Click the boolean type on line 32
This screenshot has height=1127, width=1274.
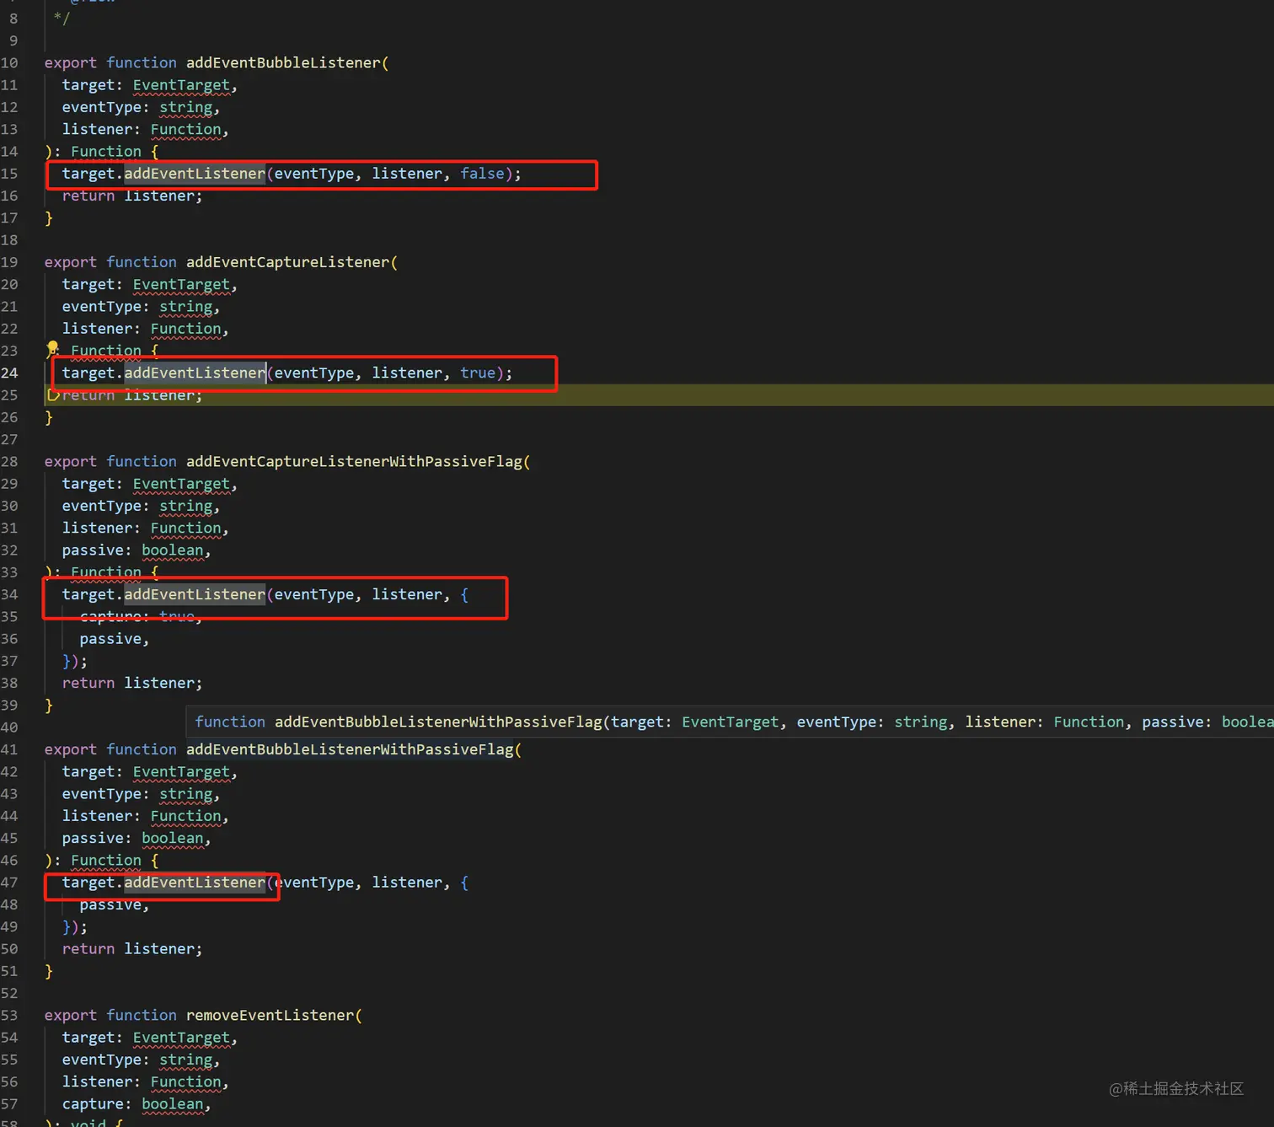coord(173,550)
